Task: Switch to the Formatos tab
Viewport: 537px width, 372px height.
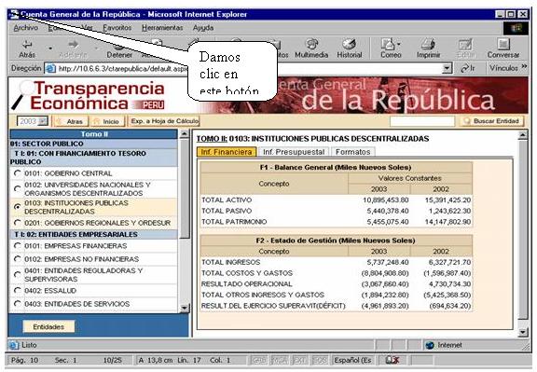Action: click(x=353, y=152)
